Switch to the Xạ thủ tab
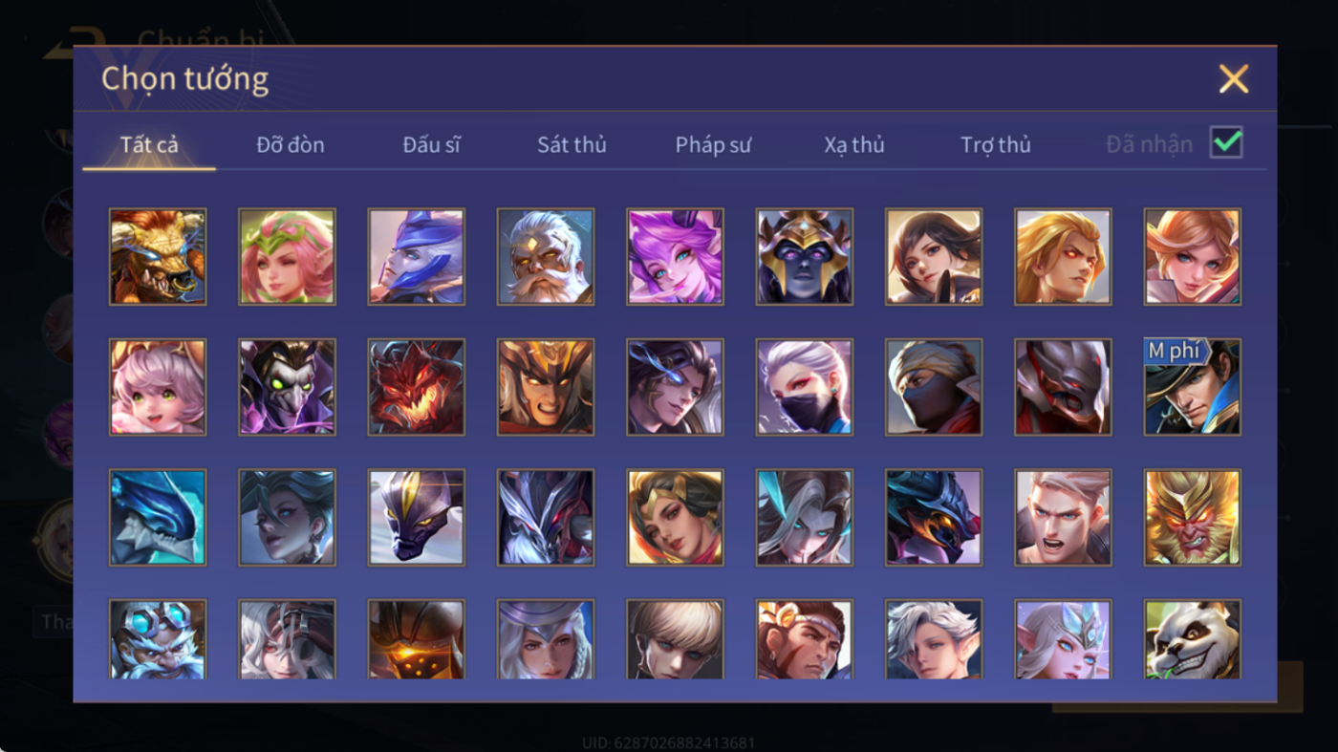The image size is (1338, 752). [854, 144]
